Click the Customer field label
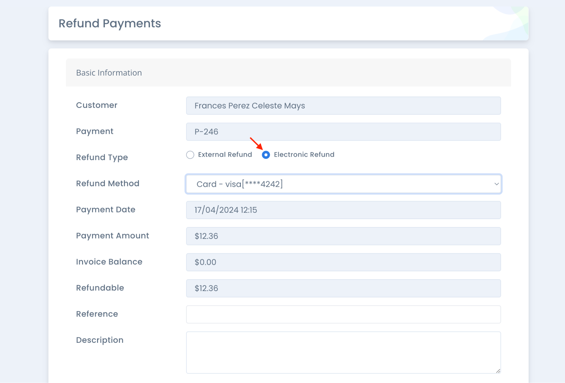Image resolution: width=565 pixels, height=383 pixels. (x=96, y=105)
